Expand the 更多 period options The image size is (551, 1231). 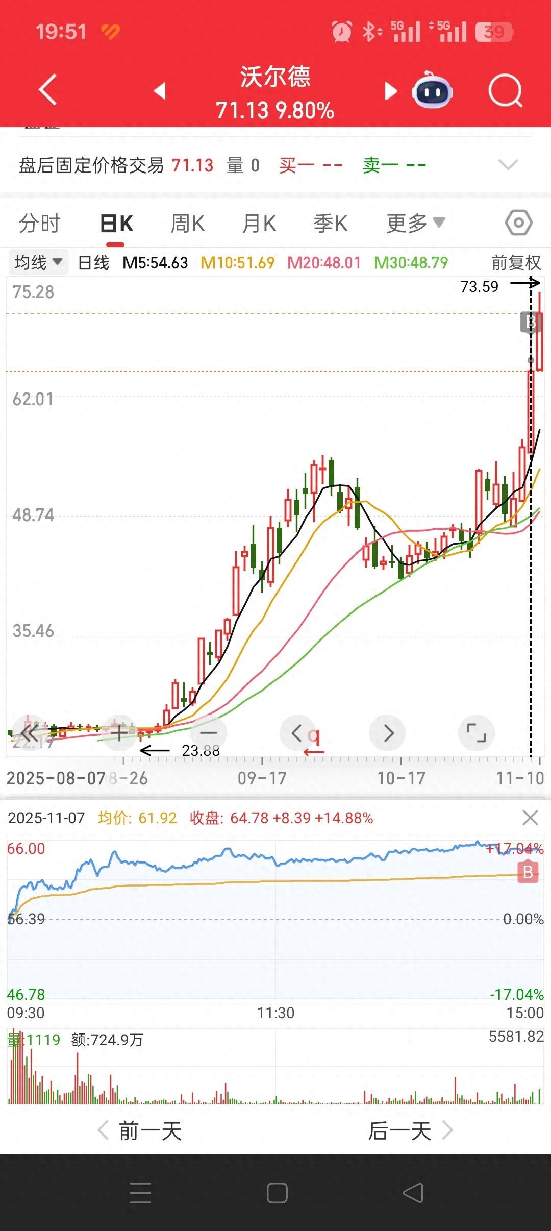click(415, 223)
